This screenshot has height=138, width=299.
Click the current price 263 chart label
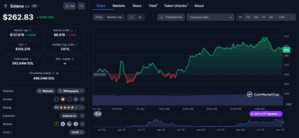pyautogui.click(x=286, y=50)
